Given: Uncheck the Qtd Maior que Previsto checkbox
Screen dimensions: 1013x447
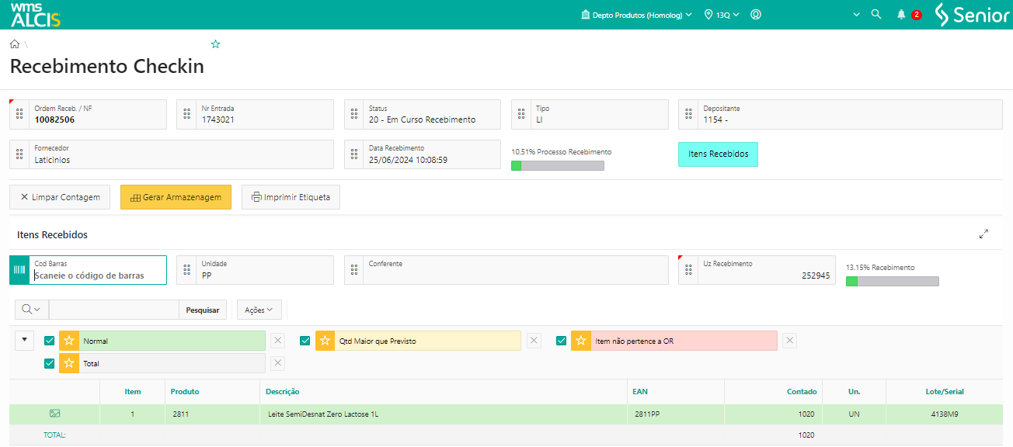Looking at the screenshot, I should pyautogui.click(x=305, y=341).
